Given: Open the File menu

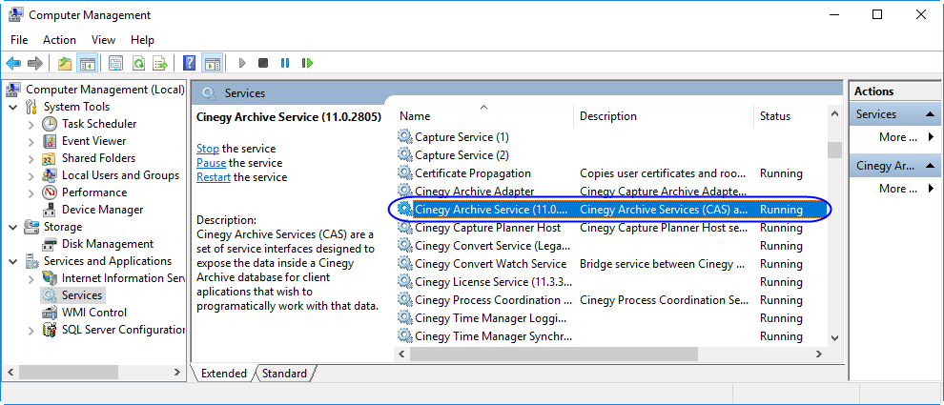Looking at the screenshot, I should point(19,40).
